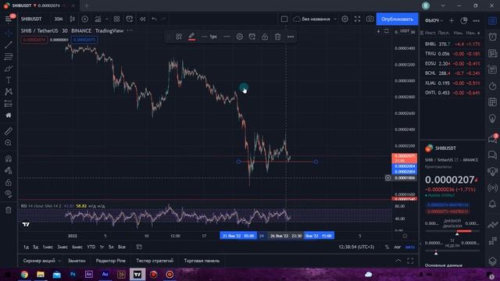Viewport: 500px width, 281px height.
Task: Select EOSU row in watchlist
Action: tap(452, 64)
